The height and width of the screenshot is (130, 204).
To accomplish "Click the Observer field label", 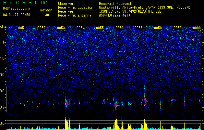I will (x=66, y=4).
